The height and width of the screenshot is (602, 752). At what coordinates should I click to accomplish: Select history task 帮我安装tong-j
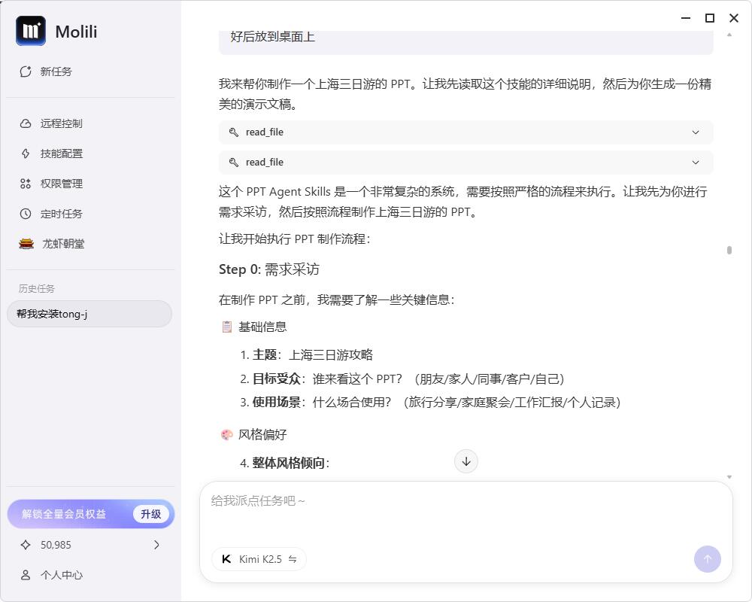pos(89,314)
